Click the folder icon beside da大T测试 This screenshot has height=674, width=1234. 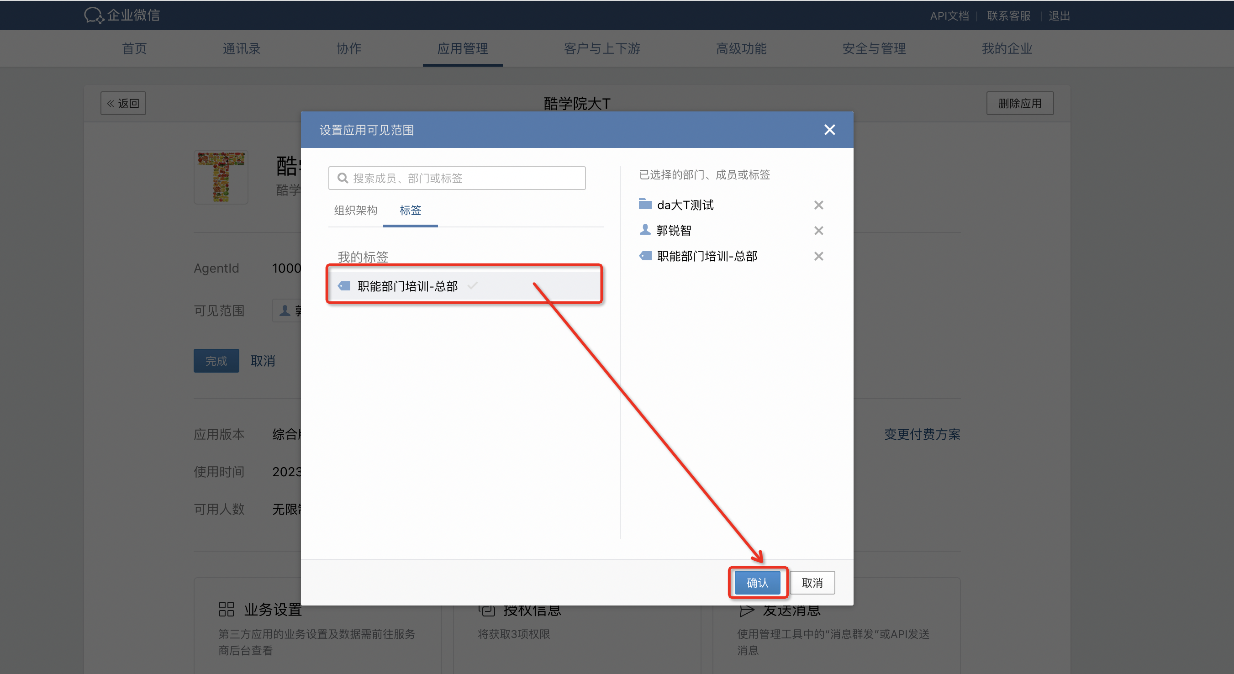(x=645, y=204)
